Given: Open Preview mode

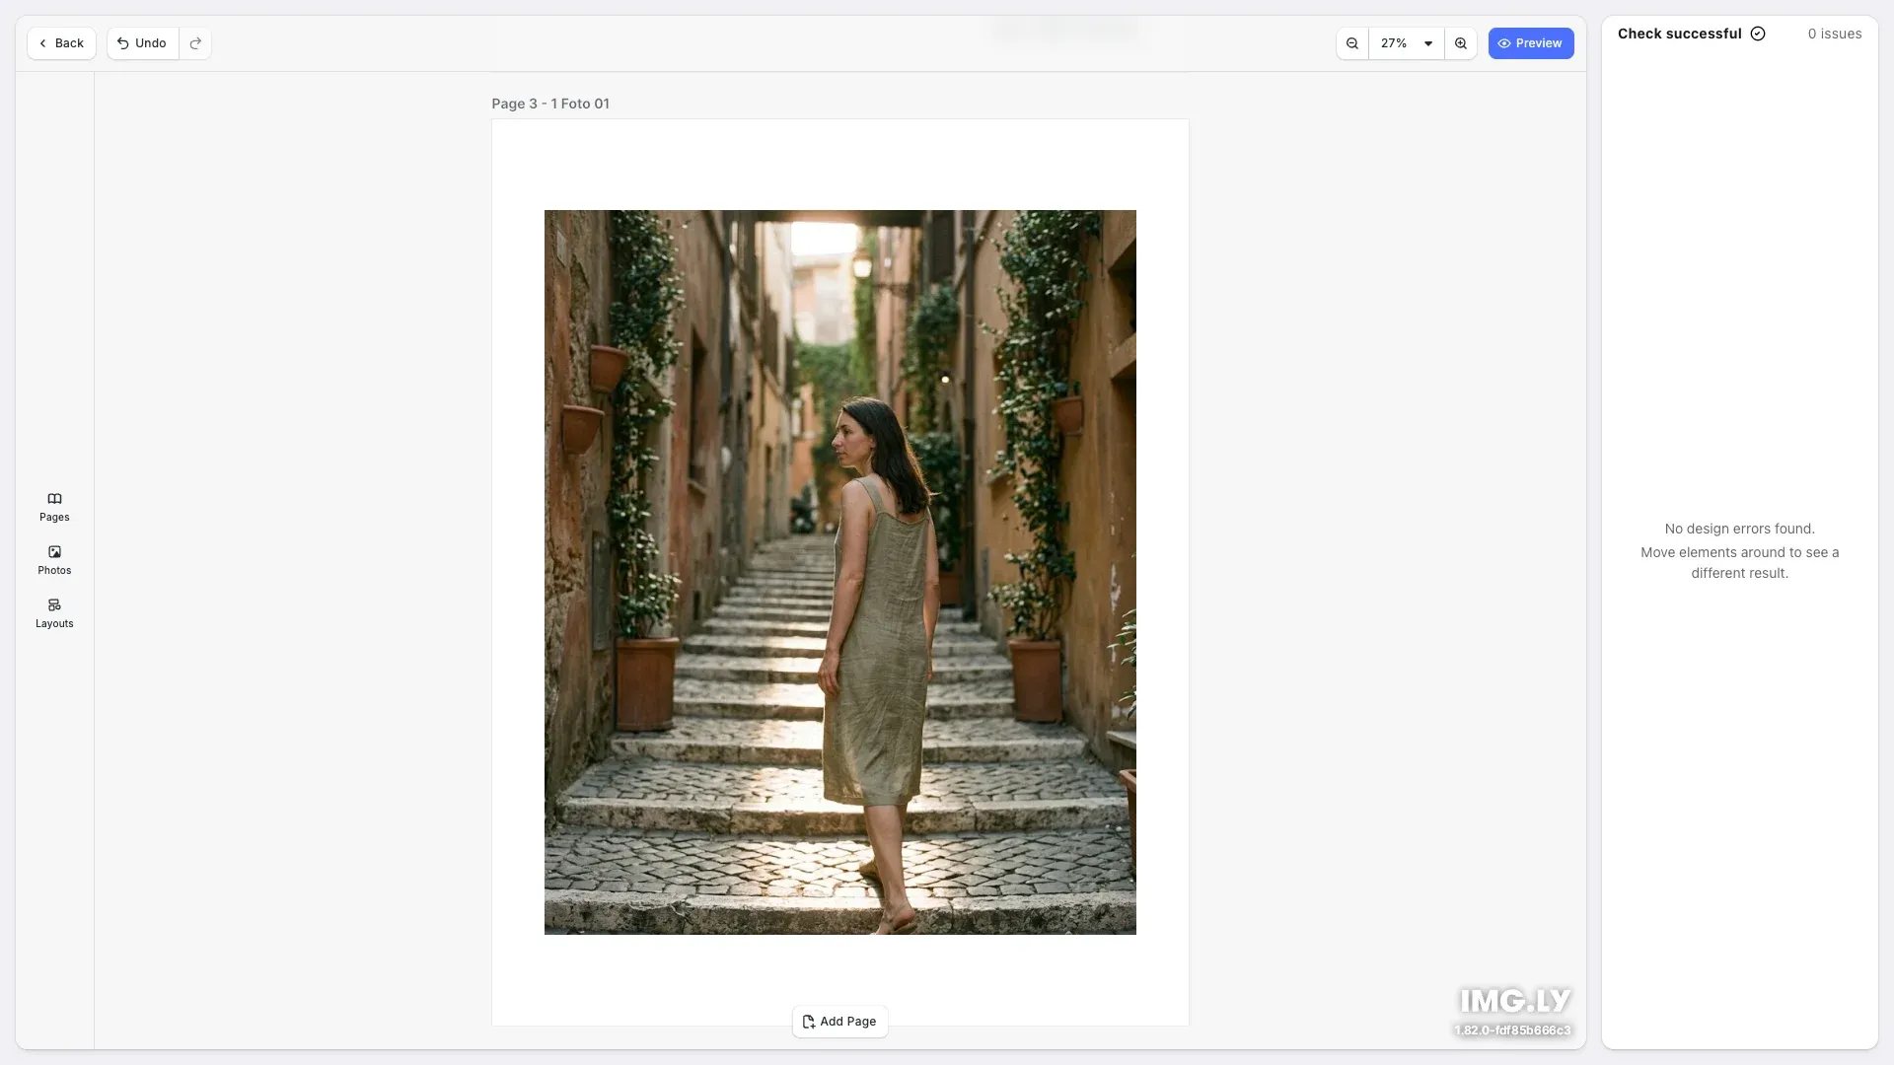Looking at the screenshot, I should pyautogui.click(x=1531, y=43).
